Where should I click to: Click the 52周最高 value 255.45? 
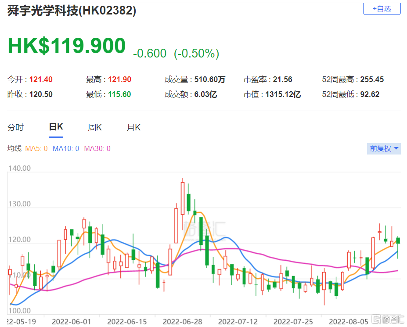coord(372,79)
